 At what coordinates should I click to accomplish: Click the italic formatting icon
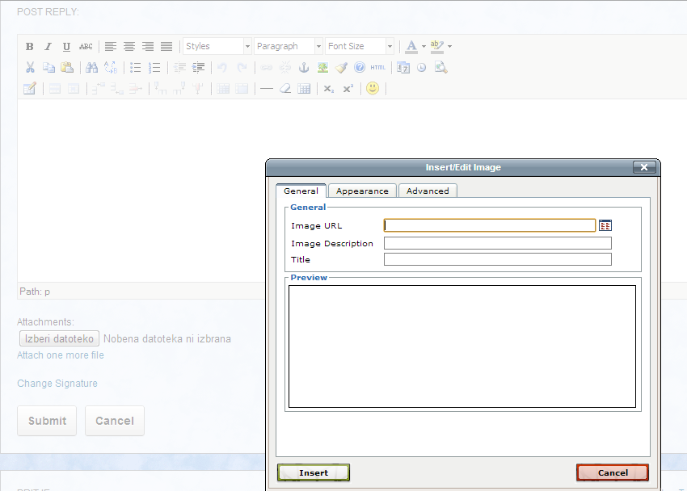(x=48, y=47)
